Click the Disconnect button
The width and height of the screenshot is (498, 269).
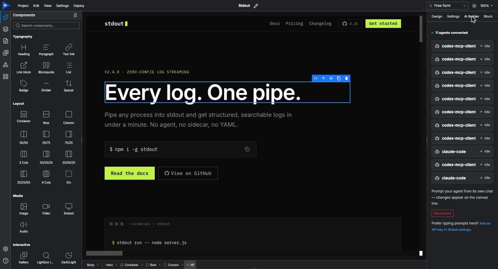[x=443, y=213]
